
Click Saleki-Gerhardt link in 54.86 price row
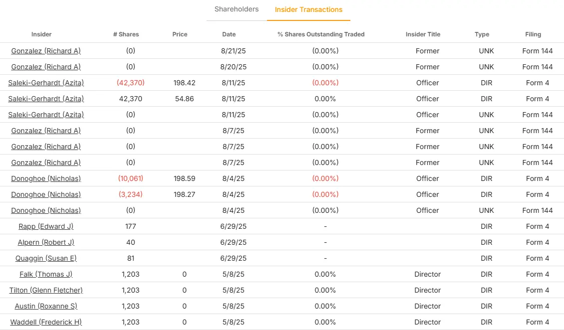coord(46,99)
